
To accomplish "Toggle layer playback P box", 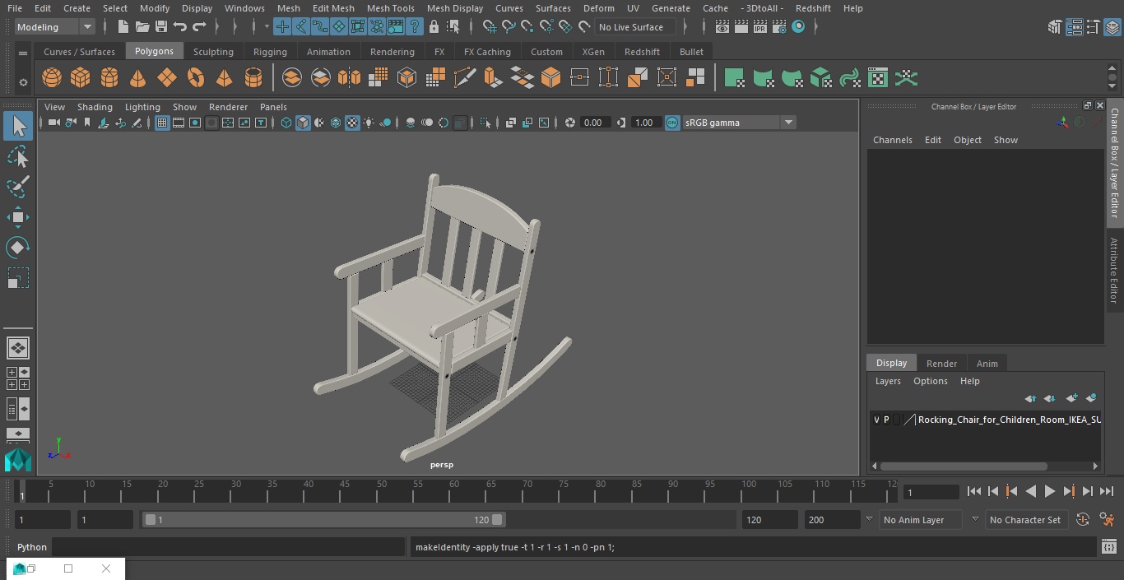I will [x=886, y=420].
